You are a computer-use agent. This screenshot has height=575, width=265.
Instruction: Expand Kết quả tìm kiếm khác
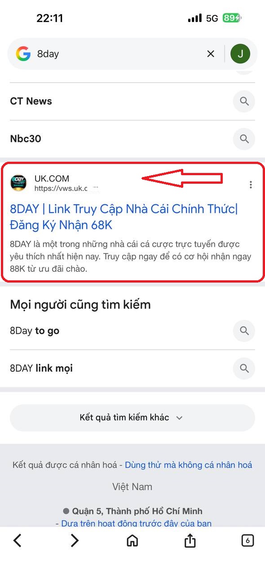point(132,418)
